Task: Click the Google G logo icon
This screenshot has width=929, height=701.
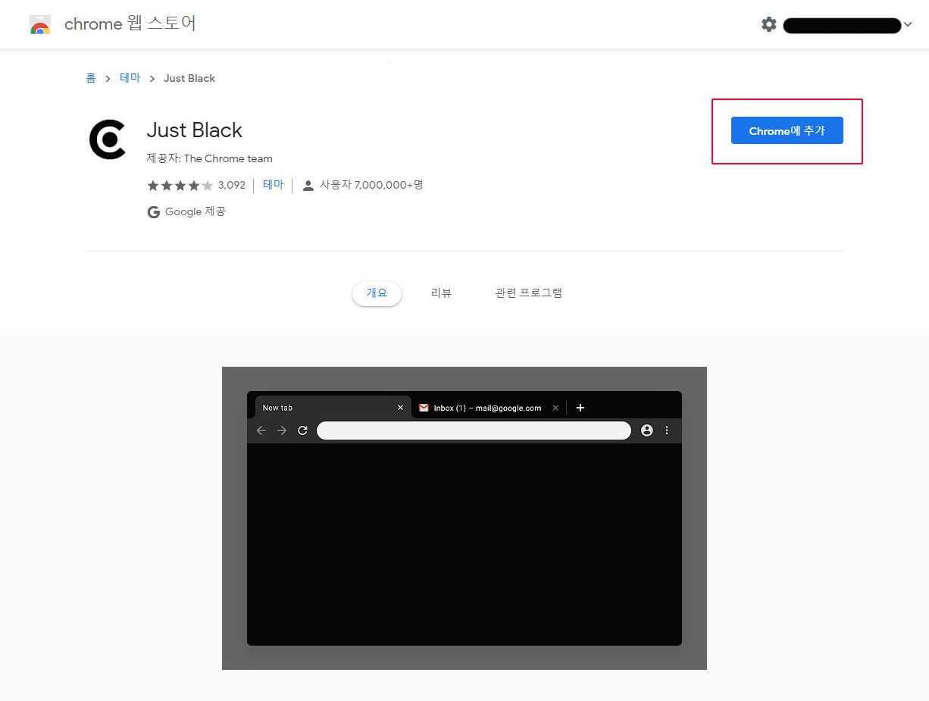Action: pyautogui.click(x=154, y=212)
